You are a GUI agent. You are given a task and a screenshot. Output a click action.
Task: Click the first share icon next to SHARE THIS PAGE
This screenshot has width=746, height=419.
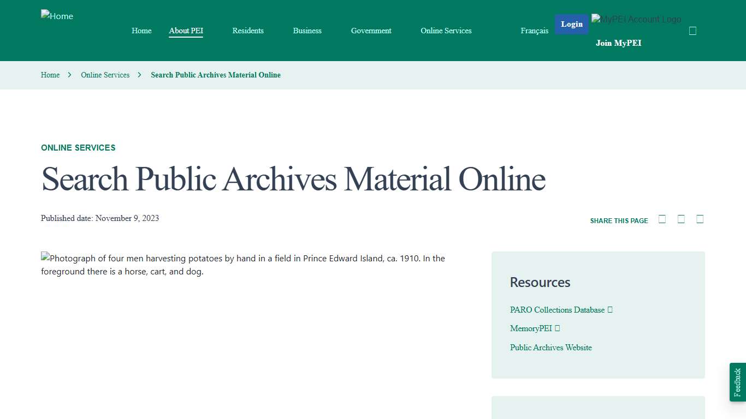coord(662,218)
